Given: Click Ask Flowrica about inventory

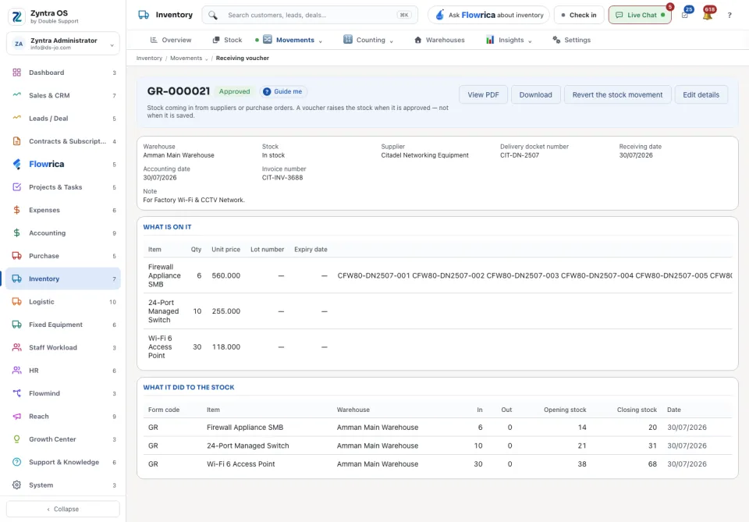Looking at the screenshot, I should [488, 16].
